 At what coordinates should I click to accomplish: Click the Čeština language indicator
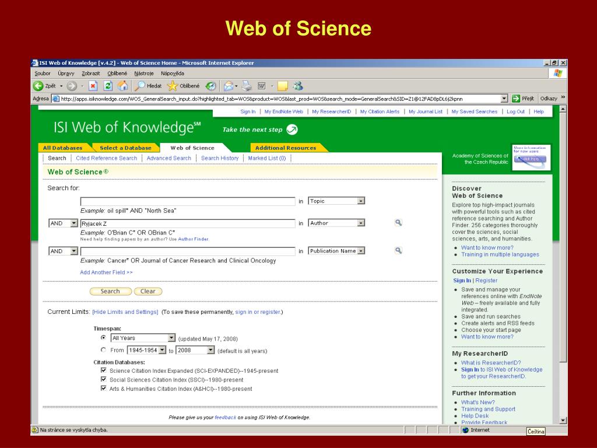(536, 431)
